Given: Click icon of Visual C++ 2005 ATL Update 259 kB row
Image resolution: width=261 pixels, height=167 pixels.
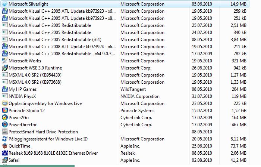Looking at the screenshot, I should tap(5, 11).
